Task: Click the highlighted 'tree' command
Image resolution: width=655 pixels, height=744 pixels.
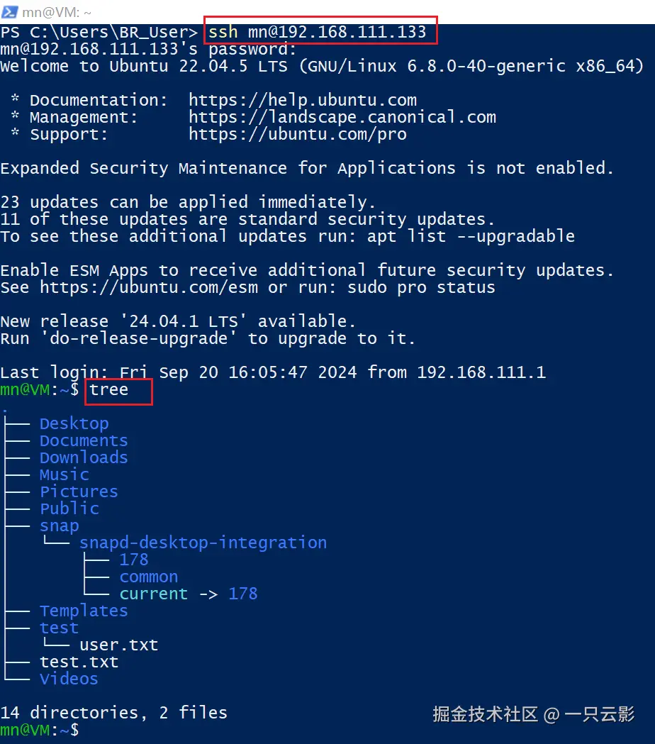Action: [108, 389]
